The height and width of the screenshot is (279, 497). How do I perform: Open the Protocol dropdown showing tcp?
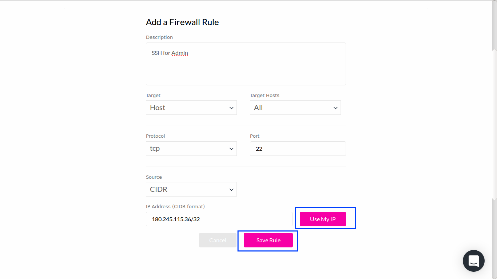191,148
